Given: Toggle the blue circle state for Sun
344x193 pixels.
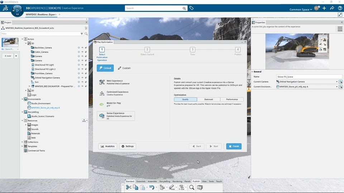Looking at the screenshot, I should click(x=79, y=82).
